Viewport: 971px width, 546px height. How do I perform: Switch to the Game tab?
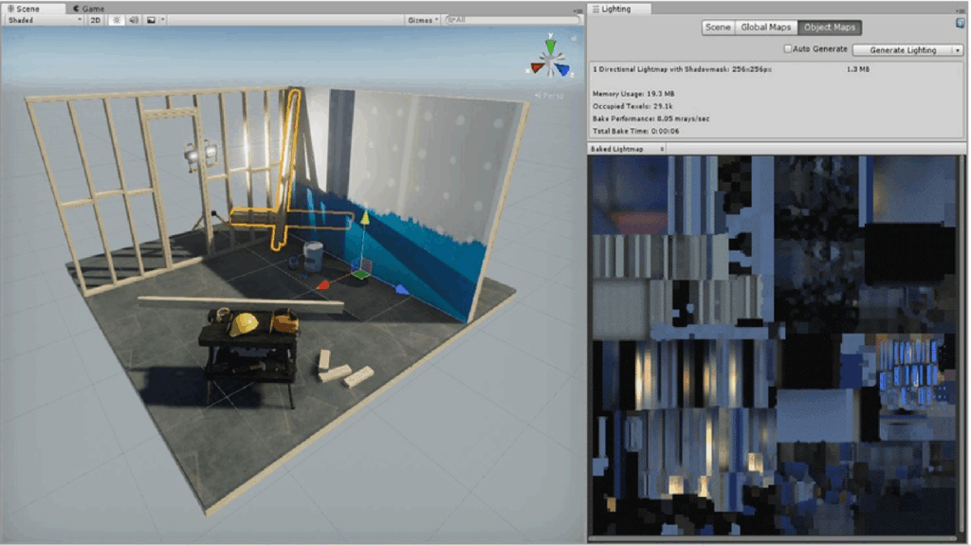(x=87, y=9)
